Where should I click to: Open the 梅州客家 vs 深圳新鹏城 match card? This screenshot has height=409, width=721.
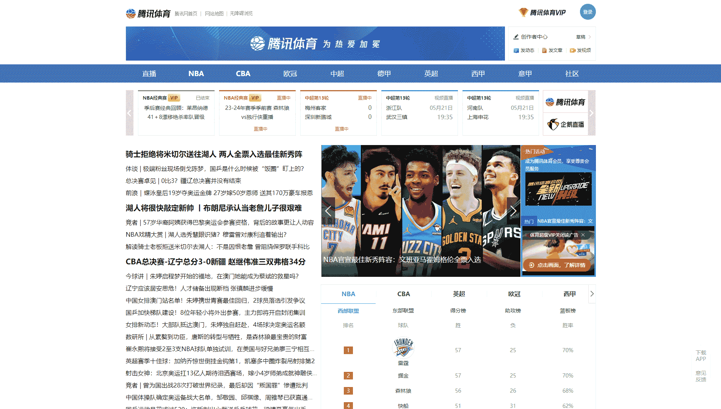click(x=339, y=113)
